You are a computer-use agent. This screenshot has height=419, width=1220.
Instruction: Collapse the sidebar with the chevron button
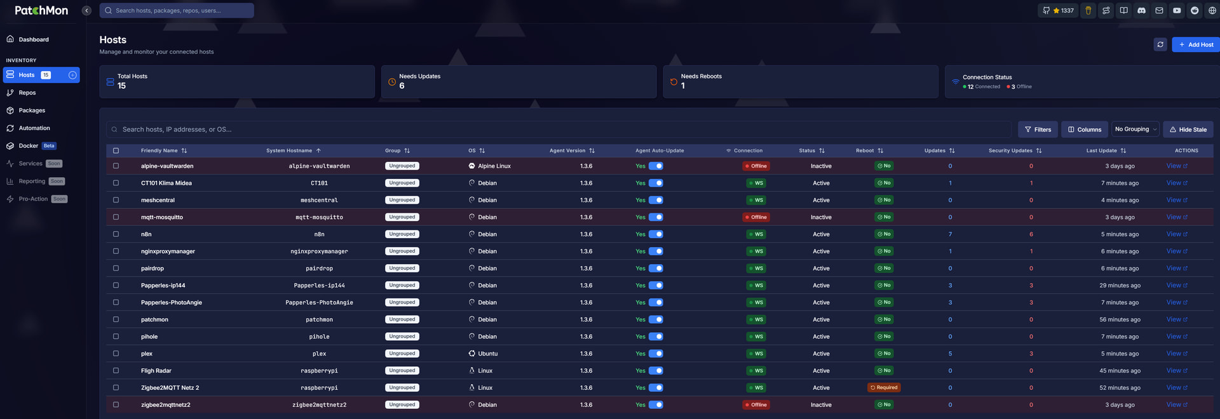click(86, 11)
